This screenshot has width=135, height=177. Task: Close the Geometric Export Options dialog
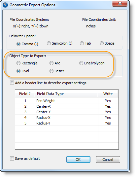tap(119, 3)
